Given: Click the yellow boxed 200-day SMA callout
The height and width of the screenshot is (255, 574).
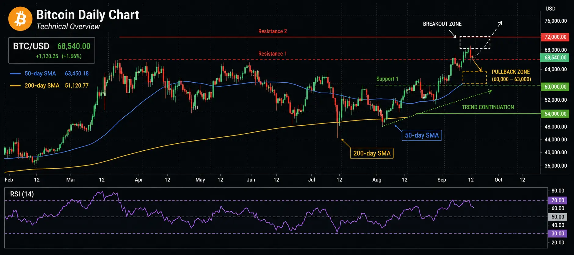Looking at the screenshot, I should 372,153.
